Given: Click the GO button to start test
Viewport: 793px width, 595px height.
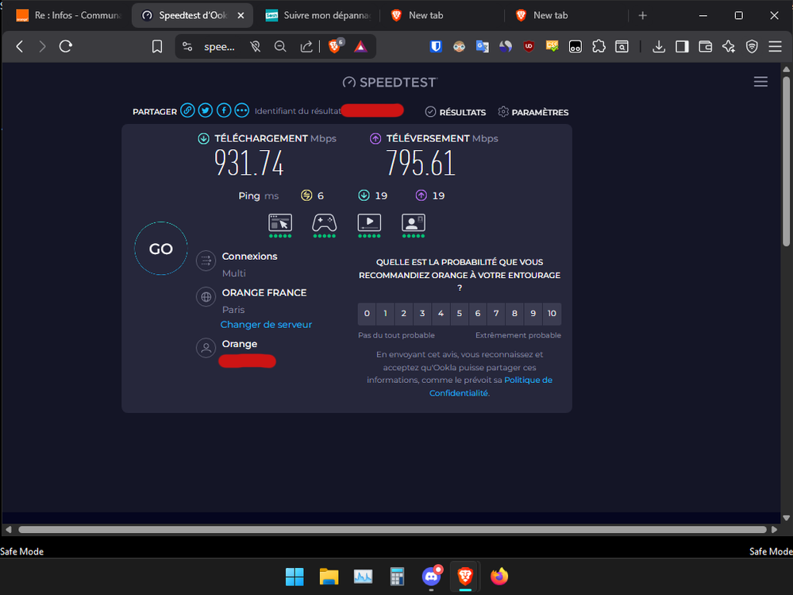Looking at the screenshot, I should (x=160, y=249).
